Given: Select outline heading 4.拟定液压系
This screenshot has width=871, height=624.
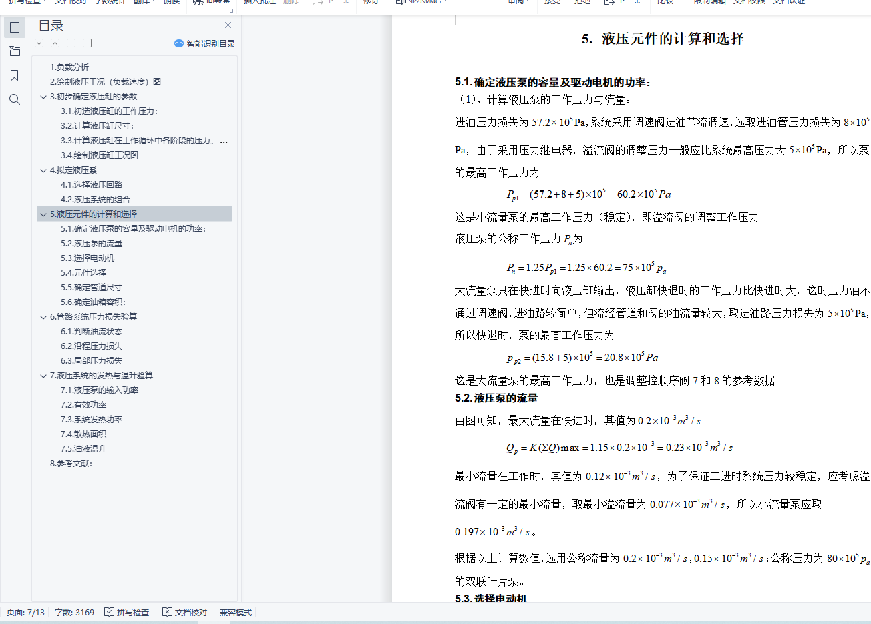Looking at the screenshot, I should point(73,170).
